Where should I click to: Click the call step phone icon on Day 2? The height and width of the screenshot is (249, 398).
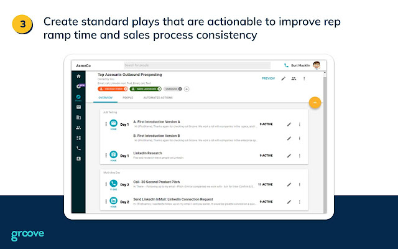tap(113, 184)
